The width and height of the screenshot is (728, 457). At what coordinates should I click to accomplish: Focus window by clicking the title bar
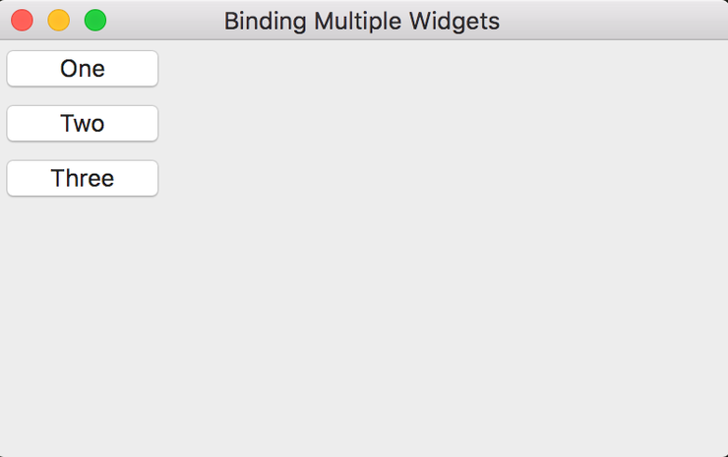pos(590,20)
